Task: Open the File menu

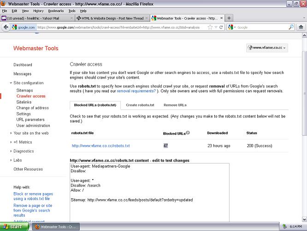Action: pos(5,11)
